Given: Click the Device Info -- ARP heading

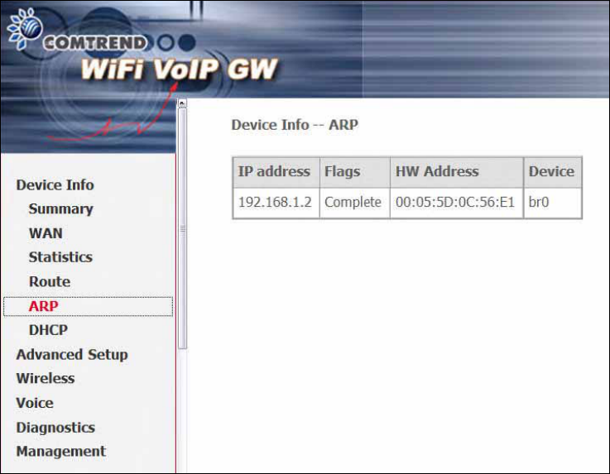Looking at the screenshot, I should click(295, 125).
